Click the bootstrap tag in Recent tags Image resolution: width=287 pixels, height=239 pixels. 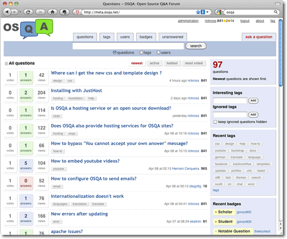coord(238,150)
